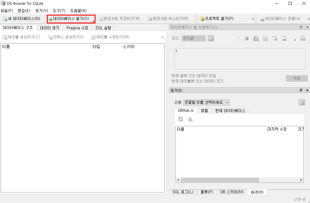
Task: Click the push database icon right of 신원
Action: [302, 102]
